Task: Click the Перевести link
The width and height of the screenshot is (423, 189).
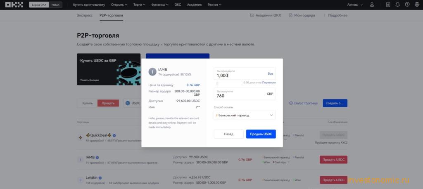Action: [x=269, y=83]
